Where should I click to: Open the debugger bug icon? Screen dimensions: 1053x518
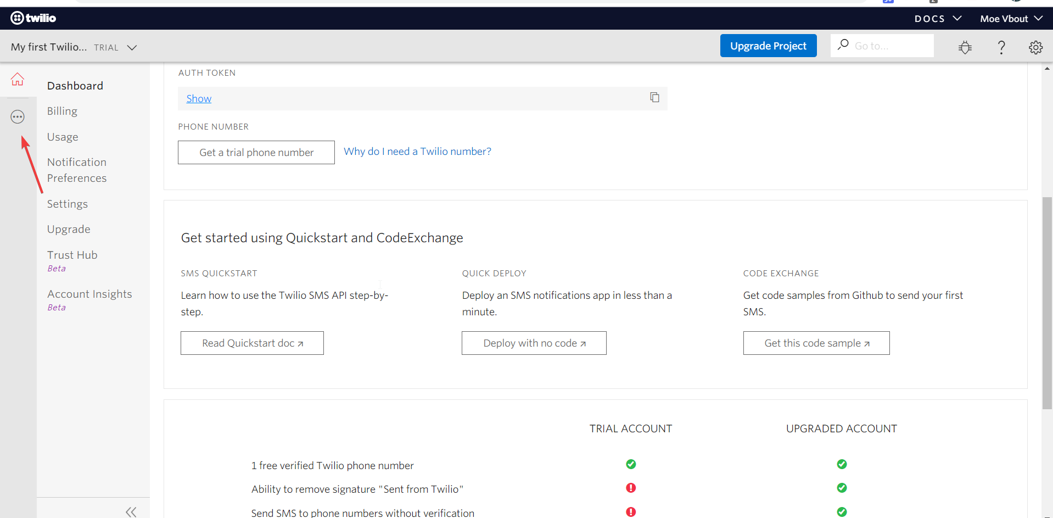pyautogui.click(x=965, y=47)
